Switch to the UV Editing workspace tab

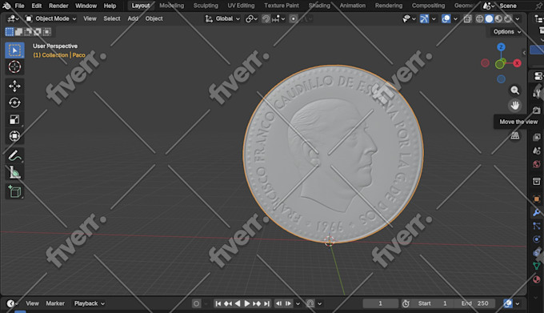click(x=241, y=6)
